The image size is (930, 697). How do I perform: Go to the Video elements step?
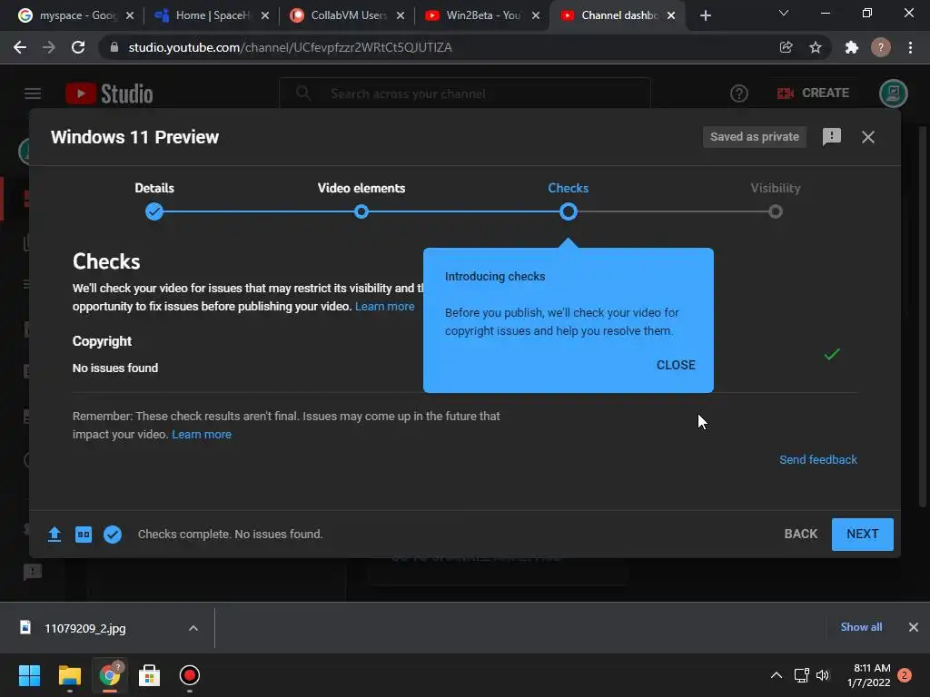pyautogui.click(x=361, y=201)
